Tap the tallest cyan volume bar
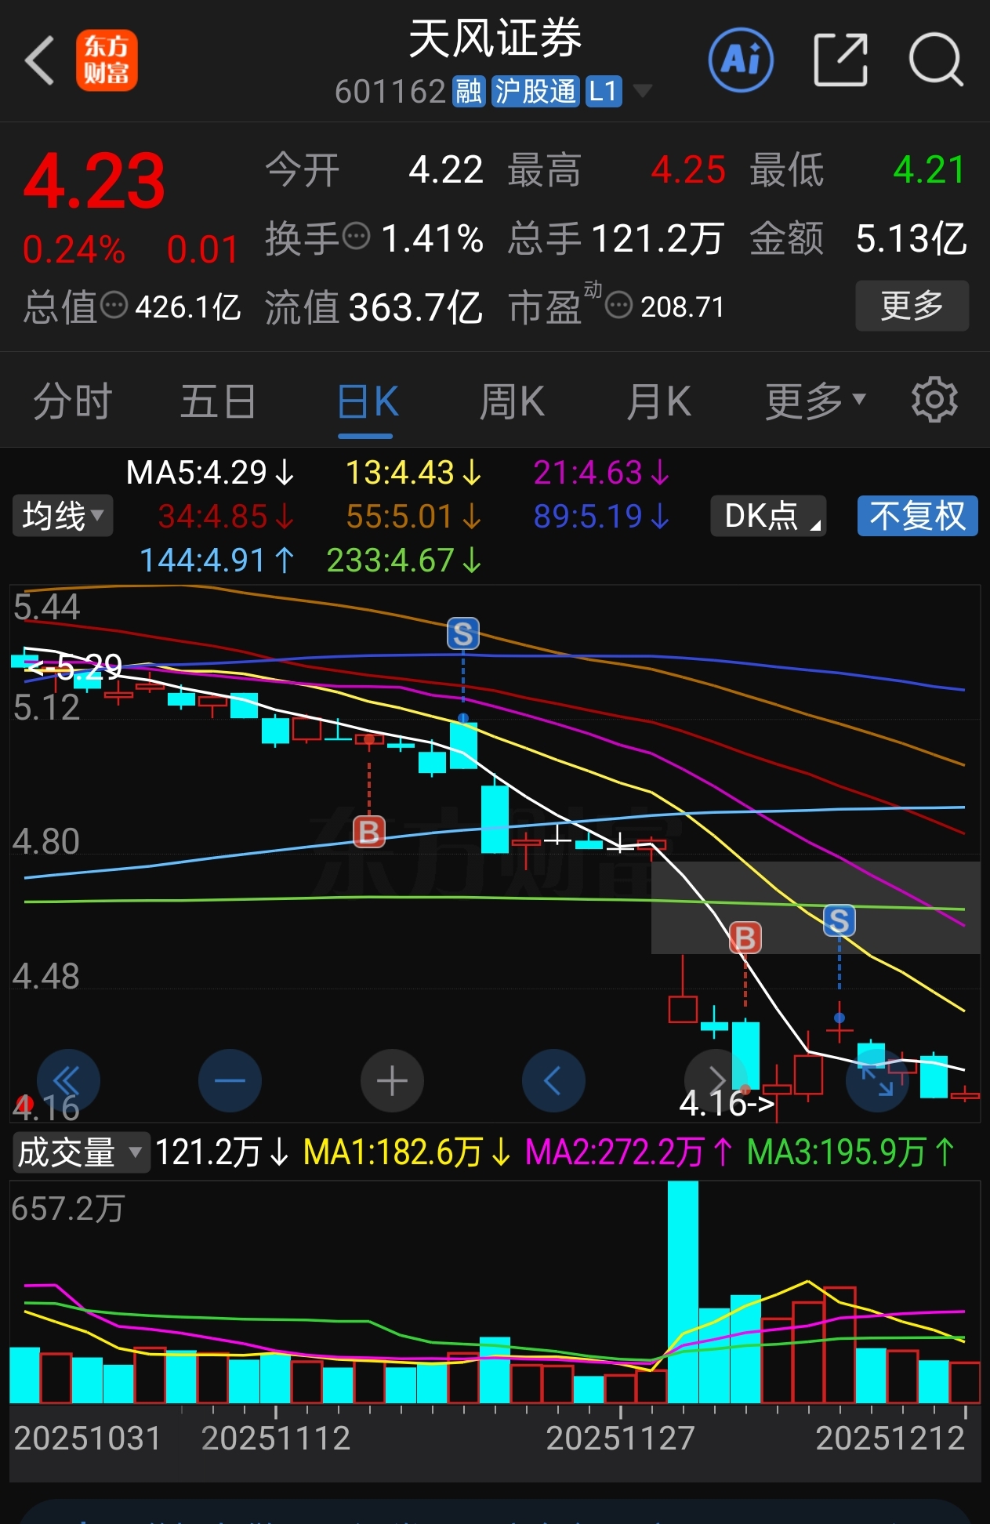 [683, 1292]
